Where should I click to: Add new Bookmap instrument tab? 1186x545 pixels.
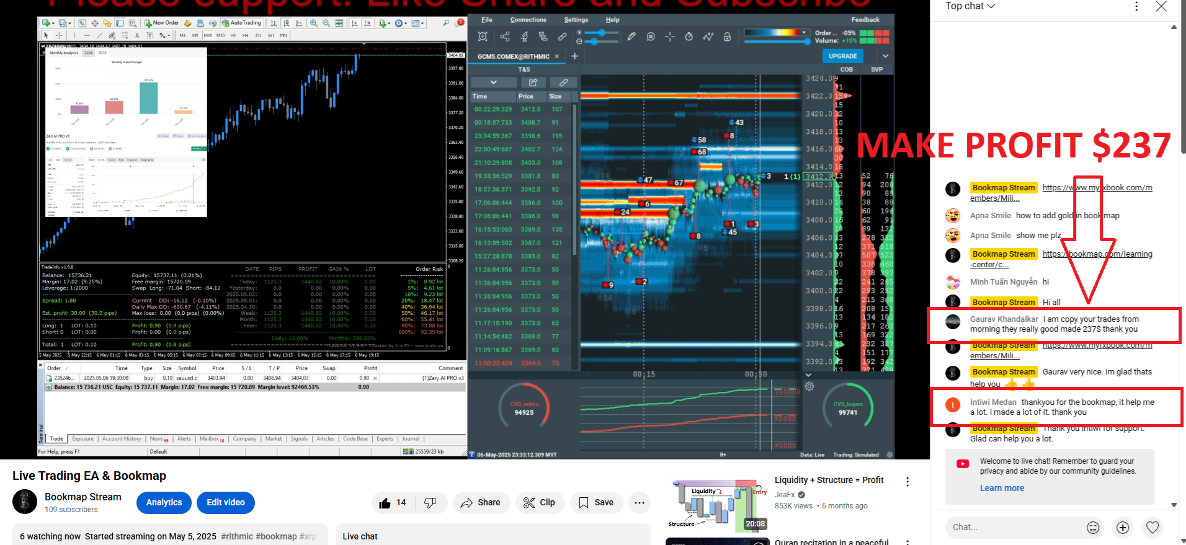pos(574,56)
